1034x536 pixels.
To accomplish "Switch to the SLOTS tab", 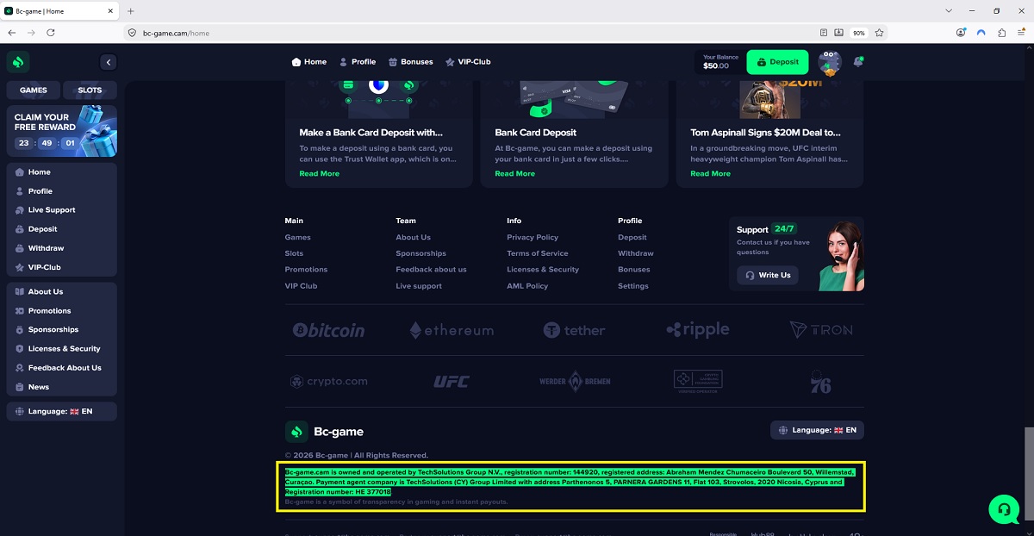I will pos(90,90).
